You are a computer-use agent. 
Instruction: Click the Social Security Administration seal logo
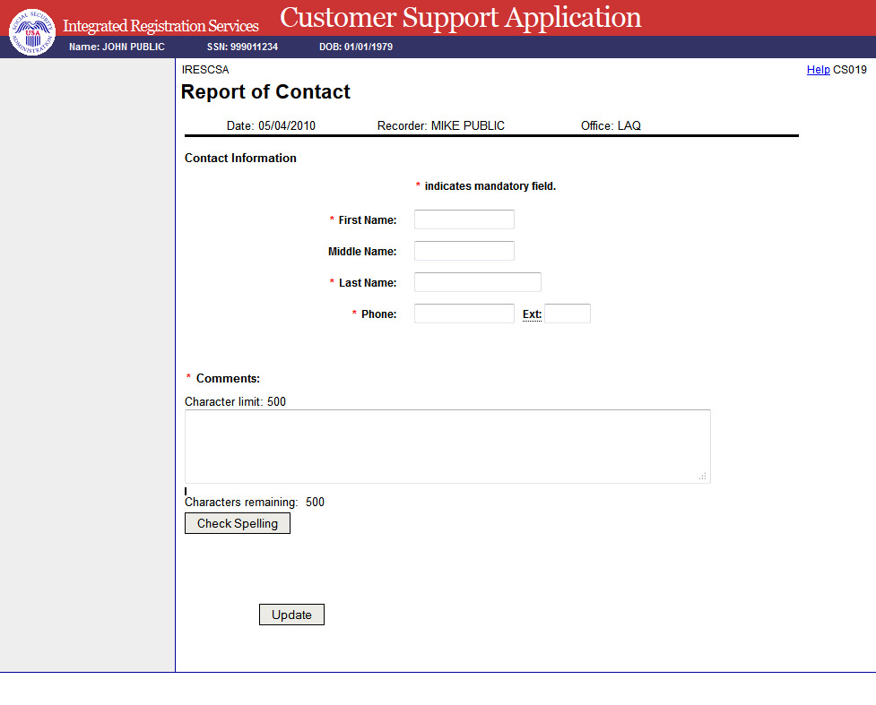[x=31, y=31]
